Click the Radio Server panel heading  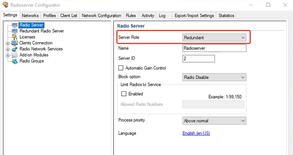[131, 26]
